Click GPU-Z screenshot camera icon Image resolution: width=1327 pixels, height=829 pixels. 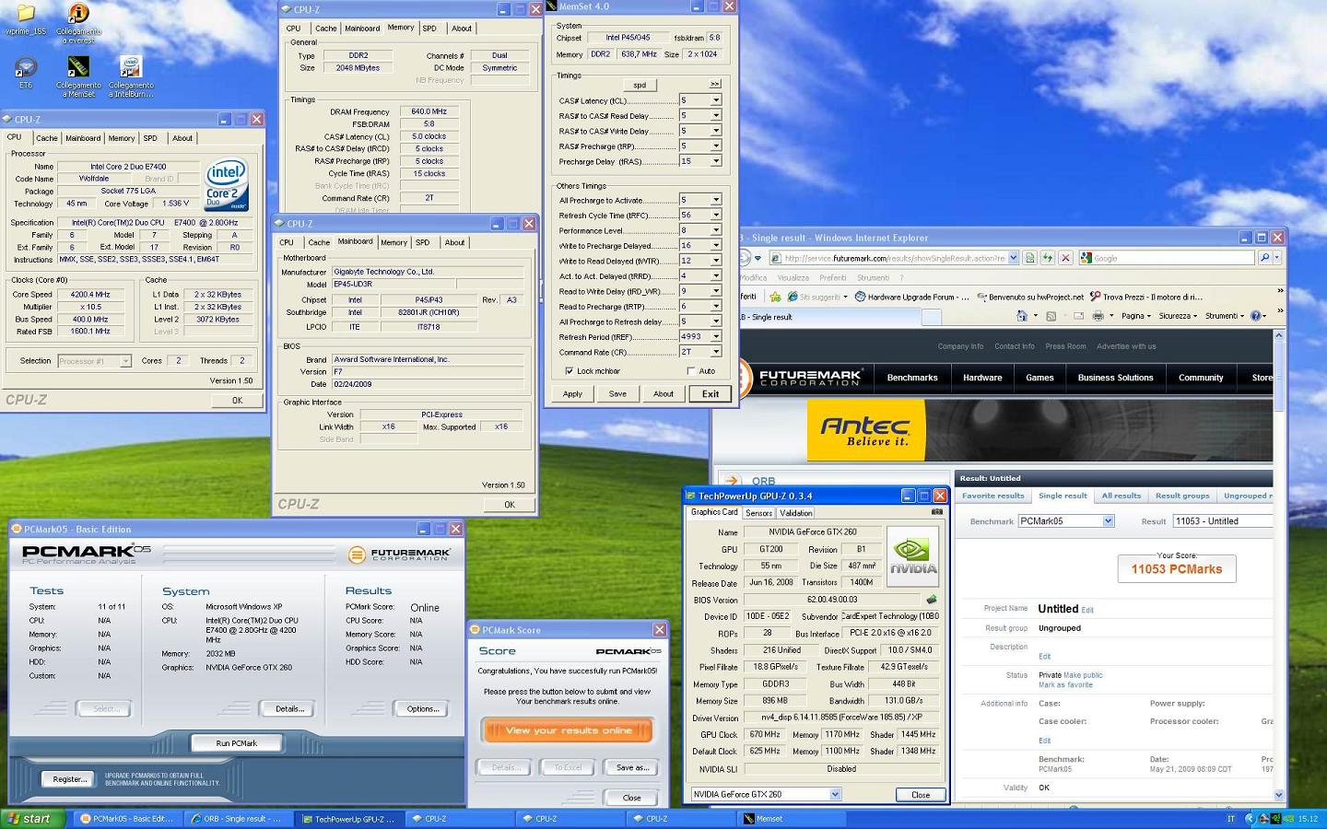click(937, 512)
